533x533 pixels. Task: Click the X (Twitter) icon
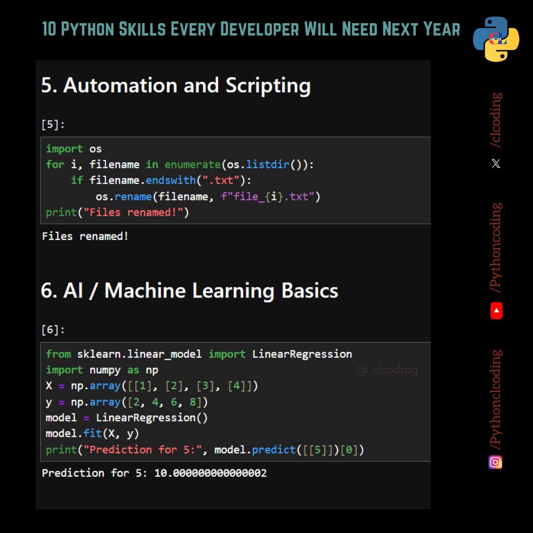[x=496, y=163]
